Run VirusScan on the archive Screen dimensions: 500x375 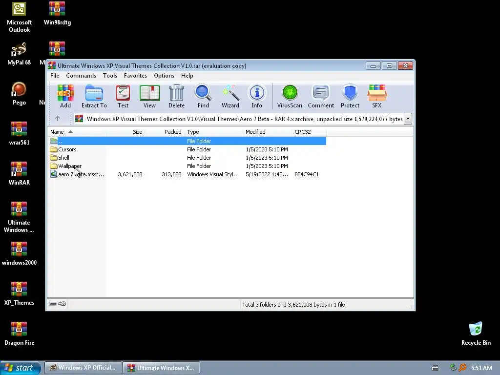[x=290, y=96]
